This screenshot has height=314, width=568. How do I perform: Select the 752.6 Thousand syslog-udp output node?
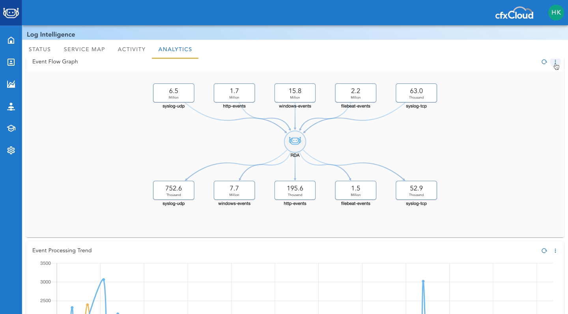click(x=174, y=190)
